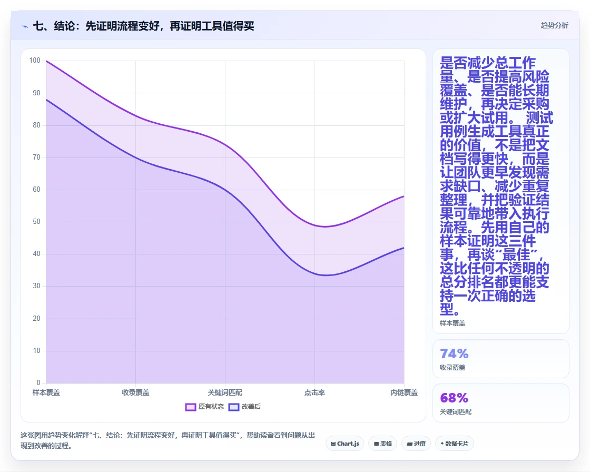590x472 pixels.
Task: Click the 50 y-axis tick label
Action: [36, 222]
